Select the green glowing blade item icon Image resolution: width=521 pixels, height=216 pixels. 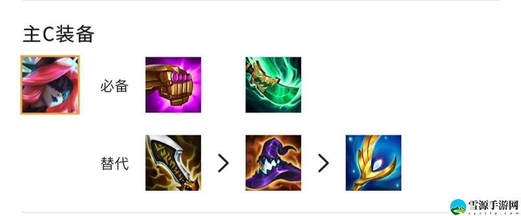coord(274,85)
